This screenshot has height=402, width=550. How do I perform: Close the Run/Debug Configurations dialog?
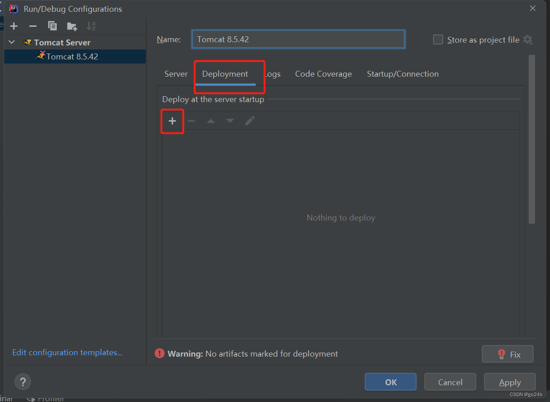pyautogui.click(x=532, y=9)
